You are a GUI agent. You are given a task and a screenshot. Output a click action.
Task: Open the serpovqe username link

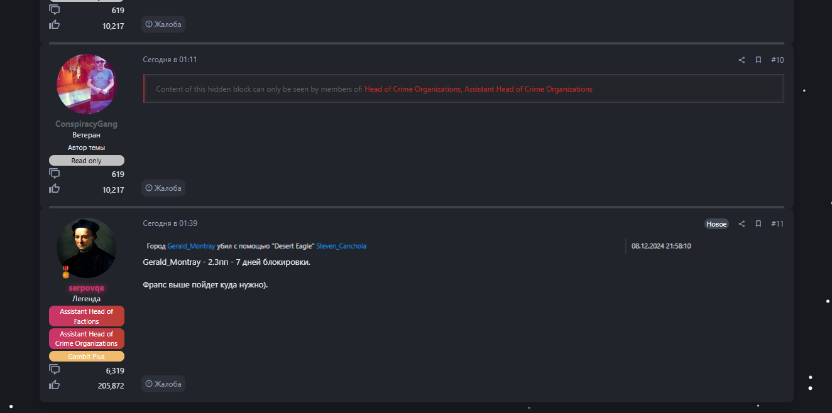point(86,288)
